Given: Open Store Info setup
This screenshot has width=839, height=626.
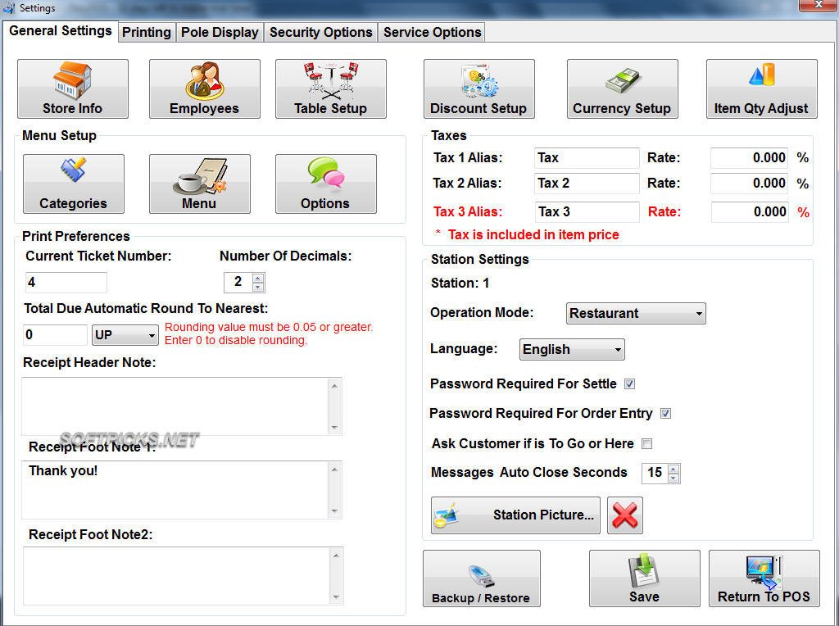Looking at the screenshot, I should click(72, 88).
